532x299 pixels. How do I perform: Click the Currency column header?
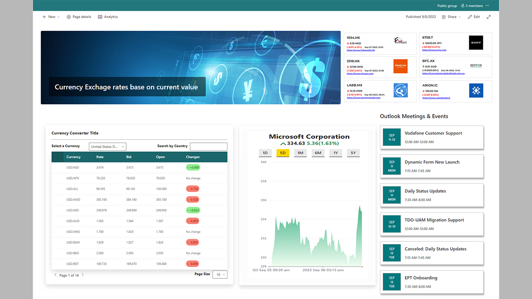(x=74, y=157)
